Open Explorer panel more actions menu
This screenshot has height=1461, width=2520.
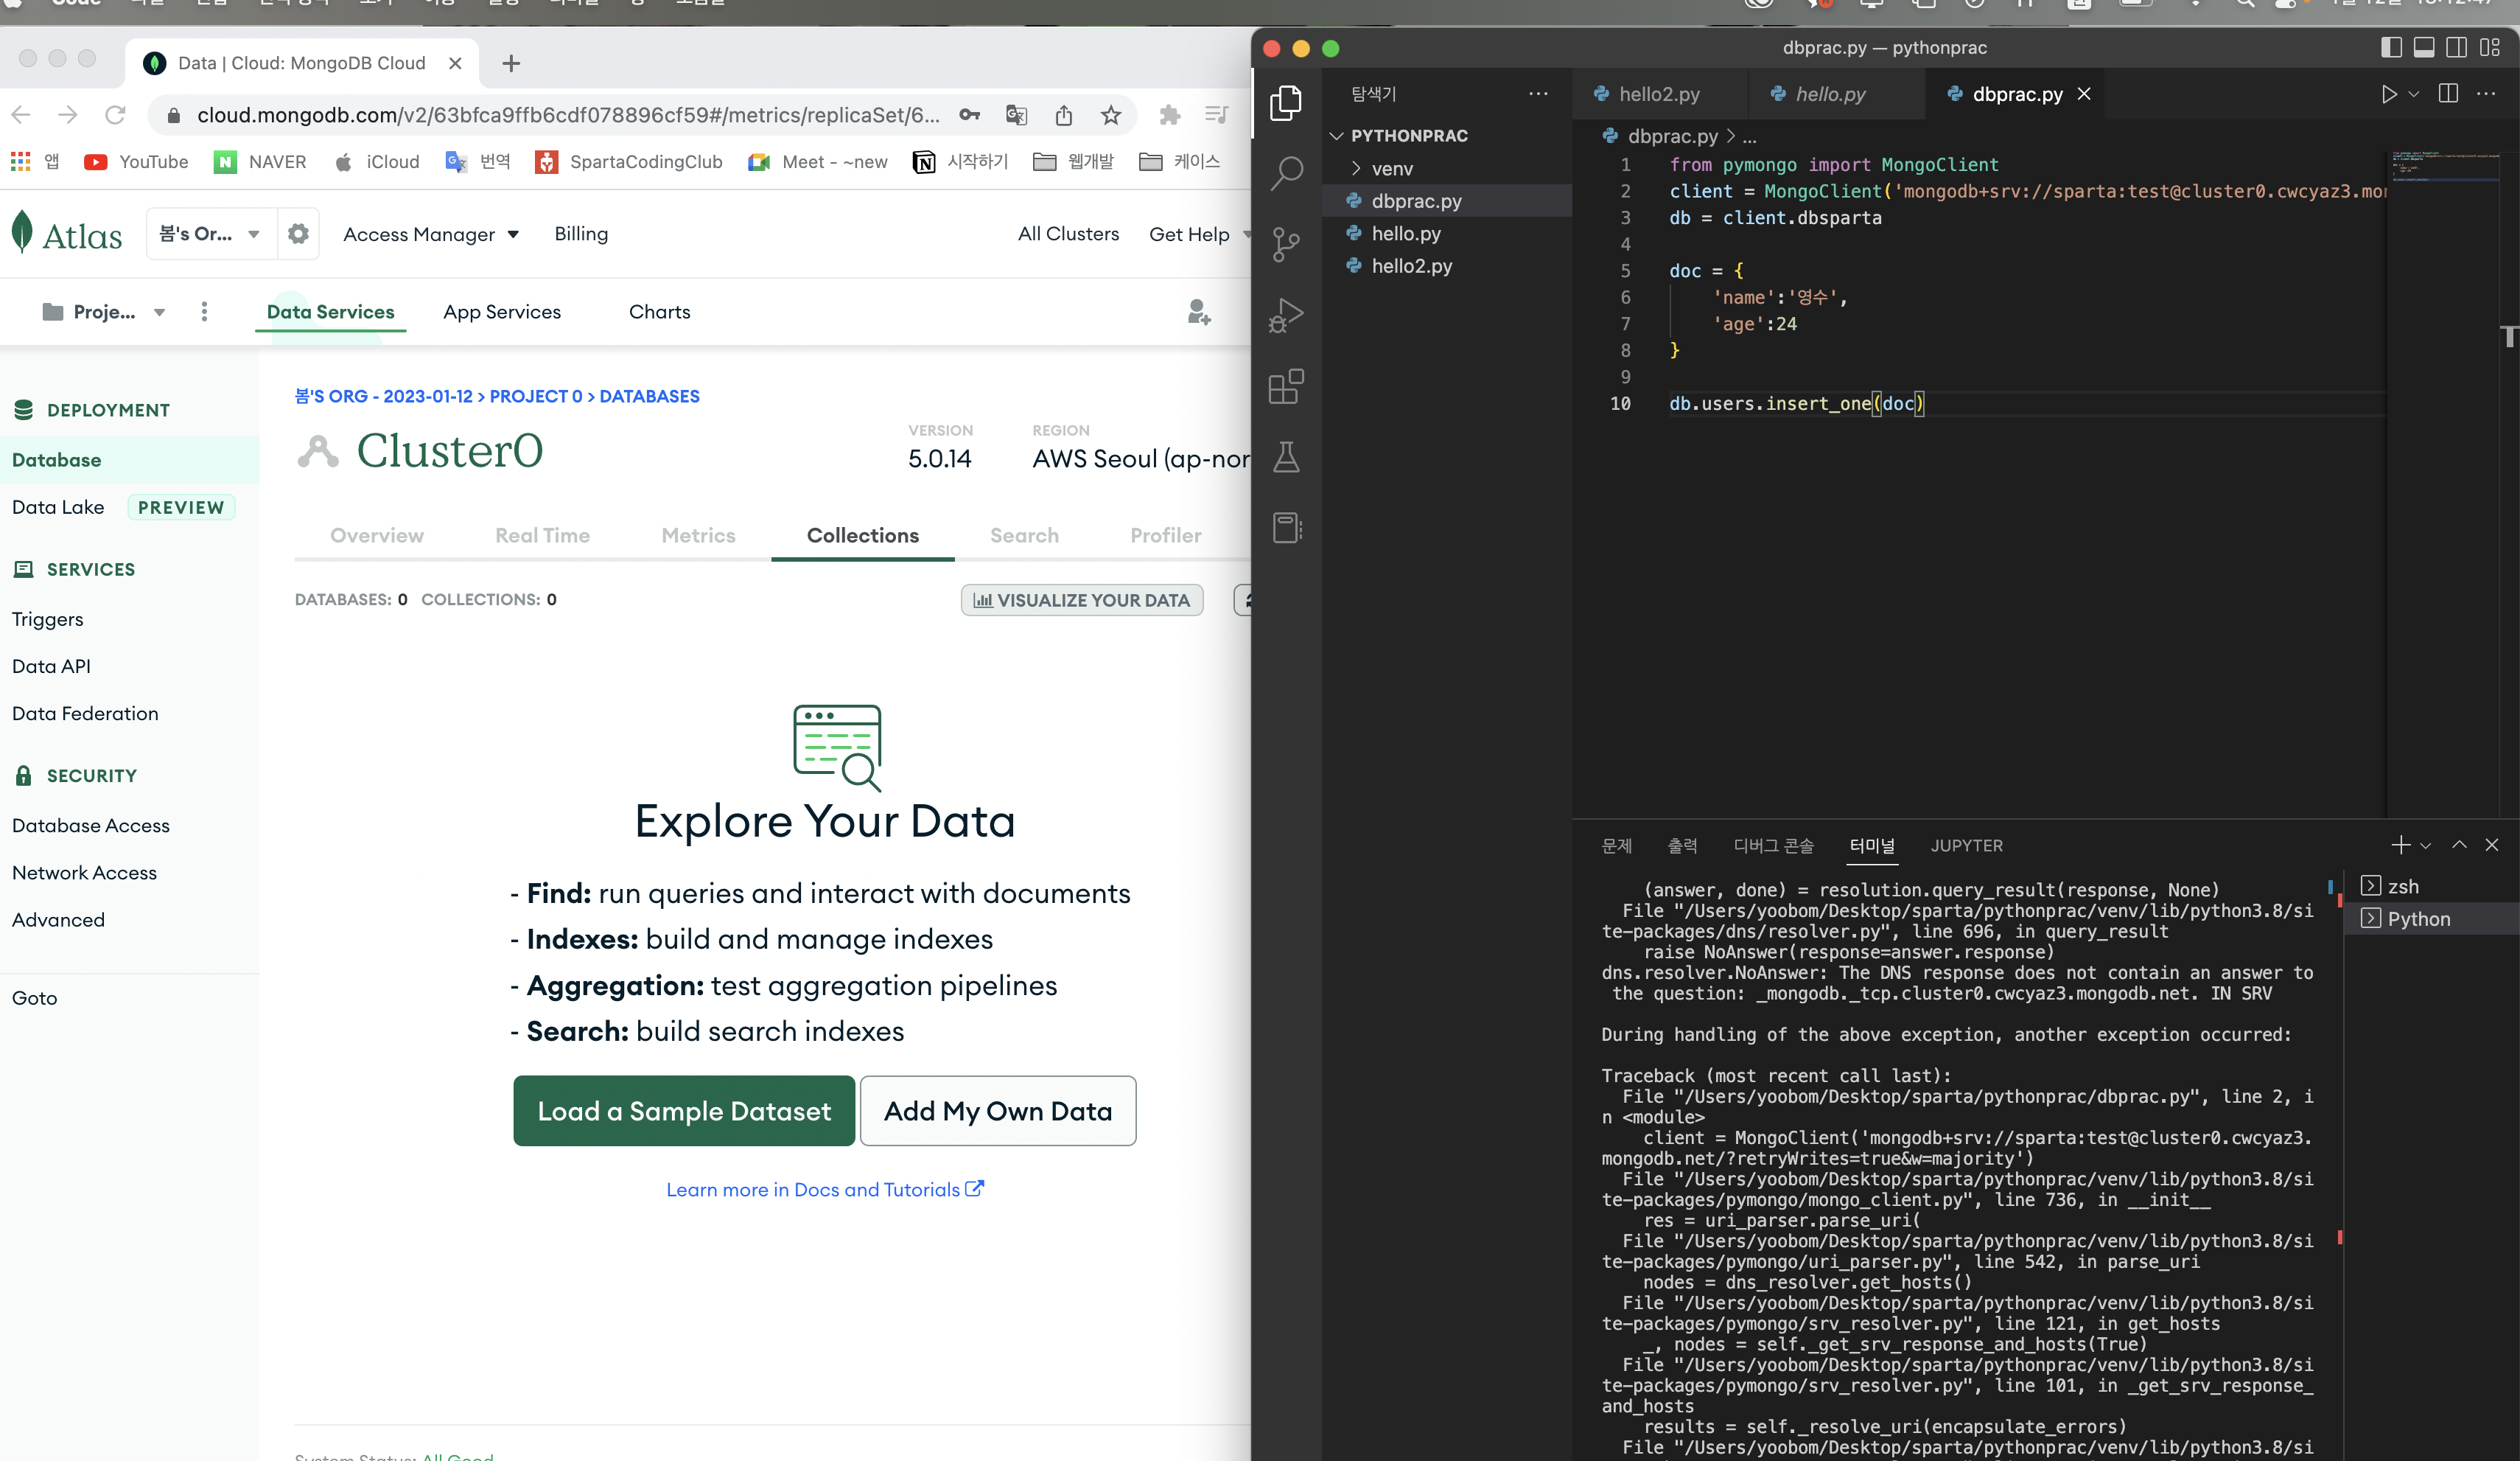[1538, 94]
